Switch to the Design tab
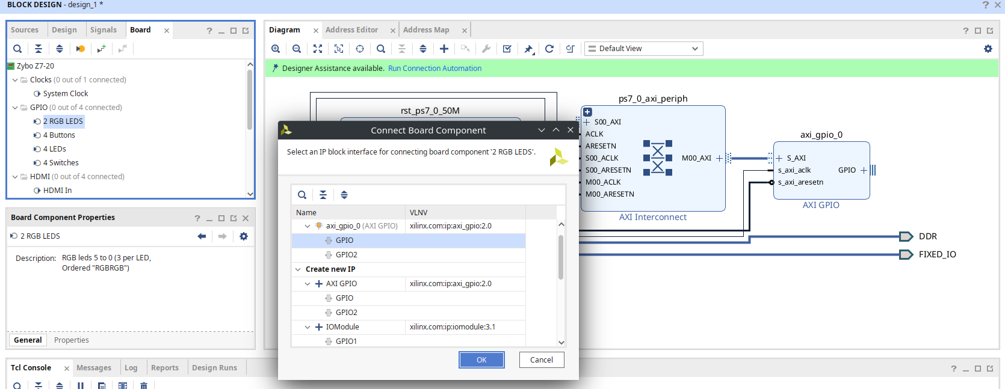The height and width of the screenshot is (389, 1005). click(x=64, y=30)
